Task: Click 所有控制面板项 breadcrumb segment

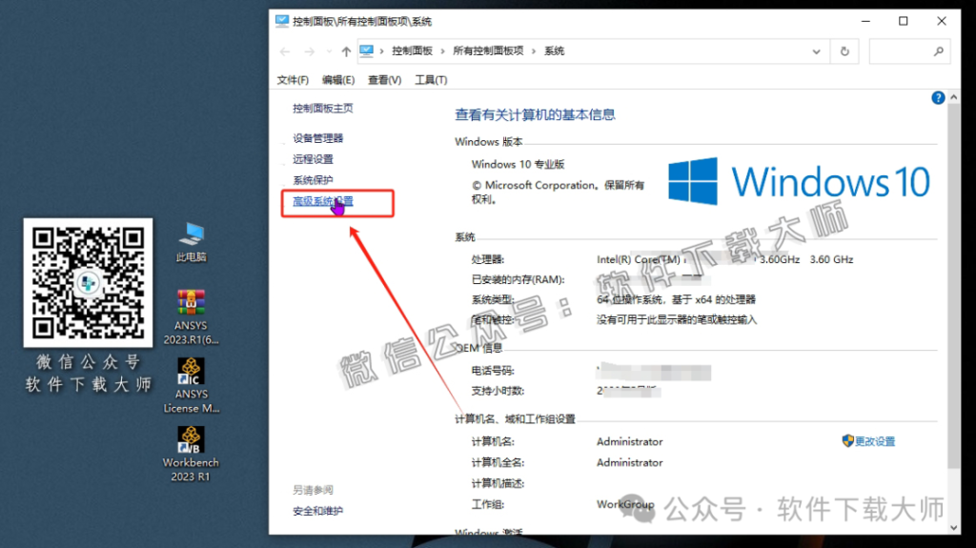Action: click(488, 51)
